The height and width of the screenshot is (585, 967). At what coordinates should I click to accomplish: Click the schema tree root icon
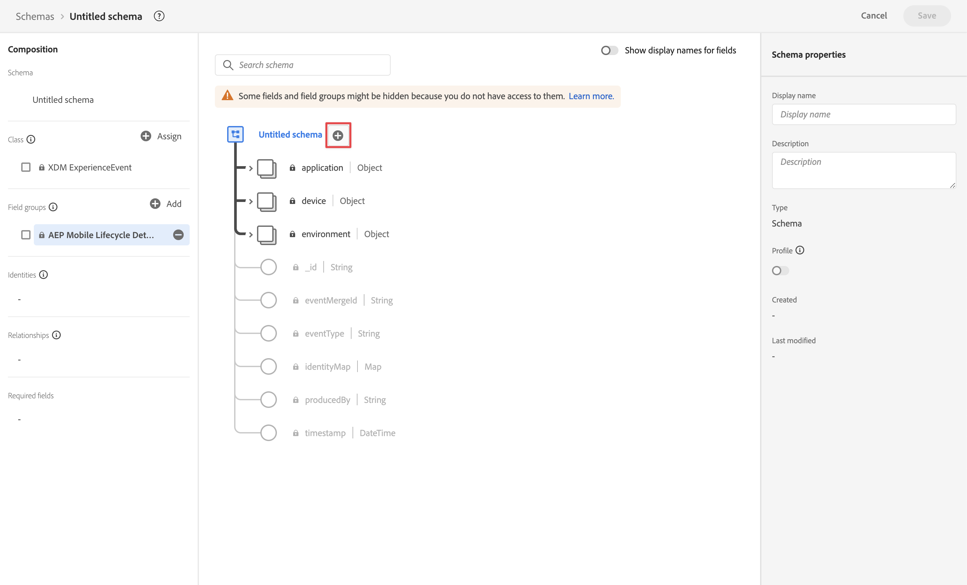[235, 134]
